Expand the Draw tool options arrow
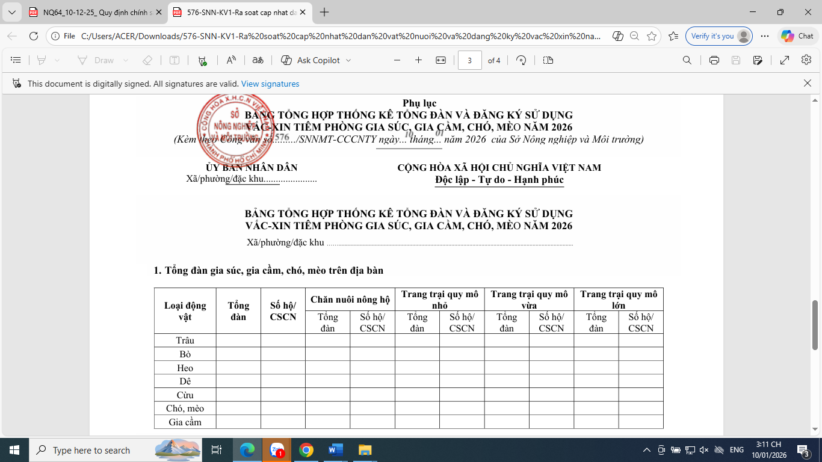The width and height of the screenshot is (822, 462). (126, 60)
